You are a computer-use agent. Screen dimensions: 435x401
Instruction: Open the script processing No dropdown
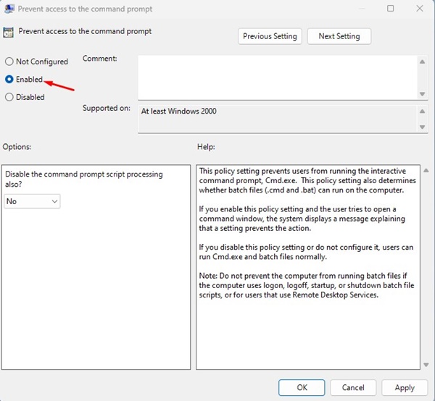click(x=32, y=201)
